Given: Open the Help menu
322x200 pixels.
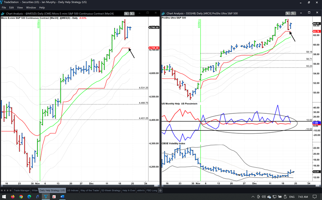Looking at the screenshot, I should pyautogui.click(x=42, y=7).
